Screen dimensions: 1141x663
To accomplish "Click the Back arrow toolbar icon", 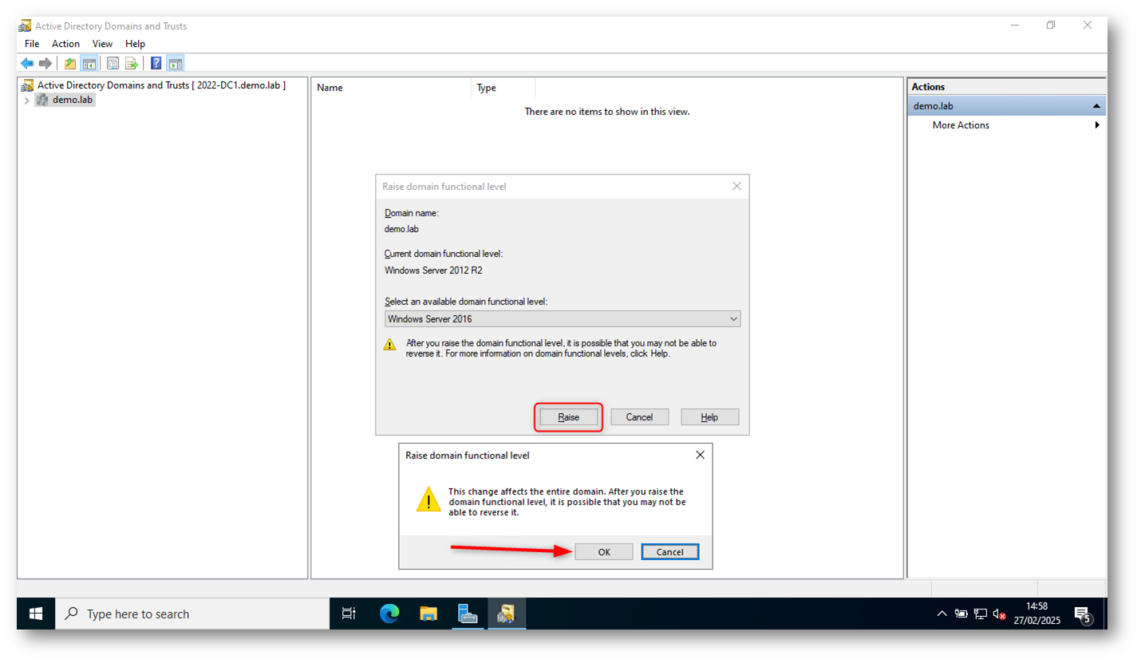I will pos(27,63).
